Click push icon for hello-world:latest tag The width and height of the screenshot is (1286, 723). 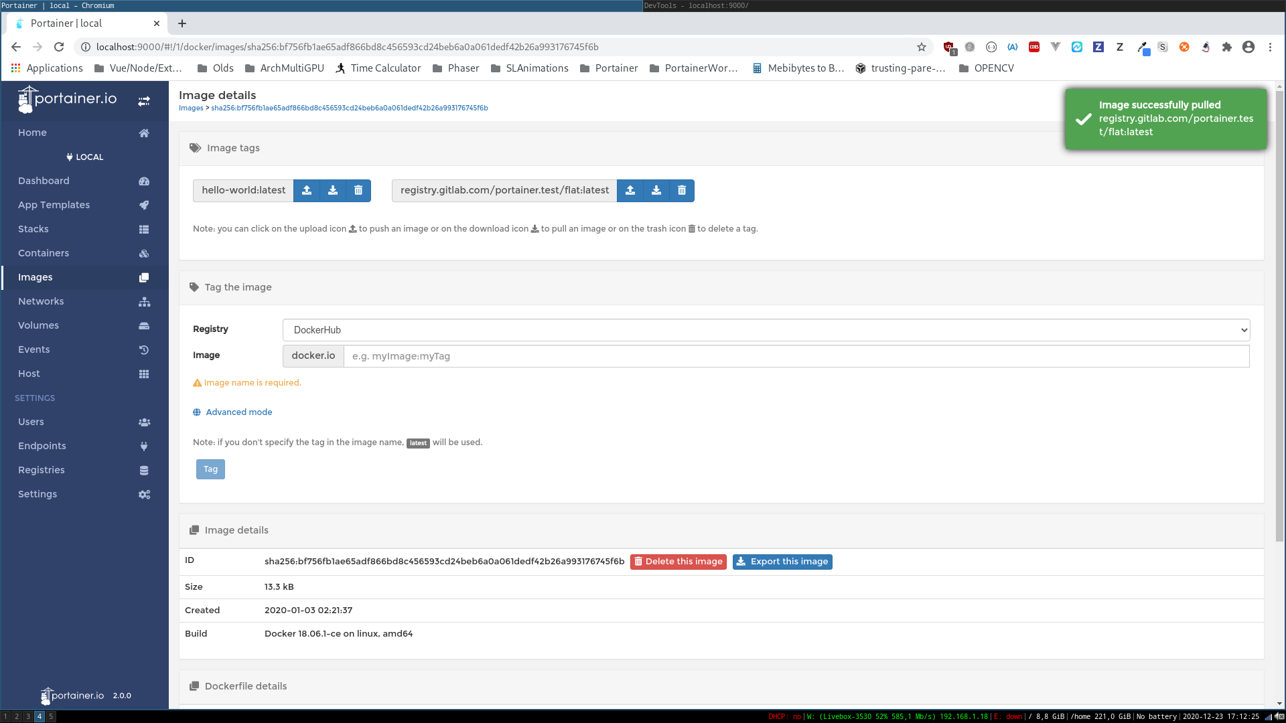(307, 191)
